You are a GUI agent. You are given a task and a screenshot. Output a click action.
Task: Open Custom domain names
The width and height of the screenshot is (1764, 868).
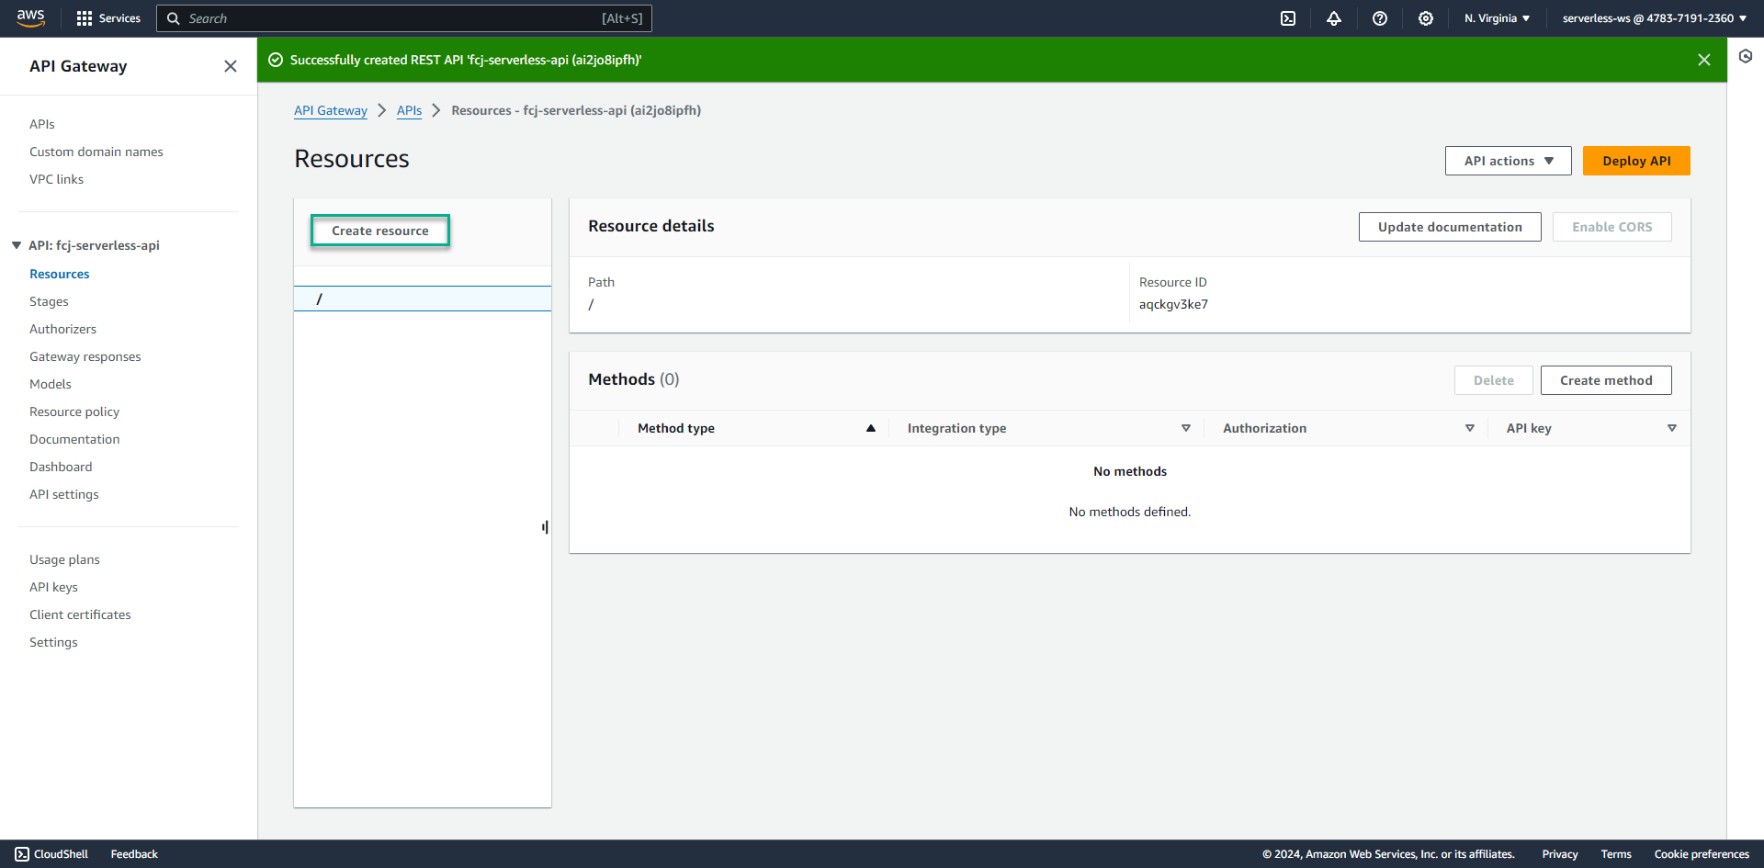coord(96,152)
